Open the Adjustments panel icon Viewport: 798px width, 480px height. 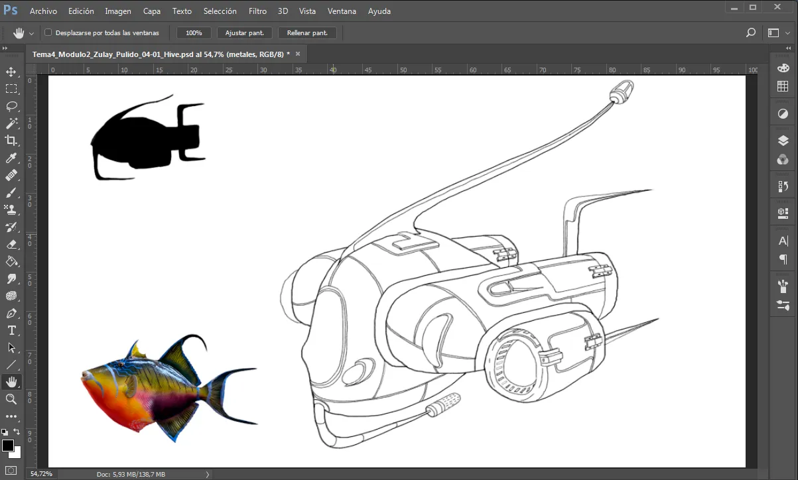tap(783, 114)
